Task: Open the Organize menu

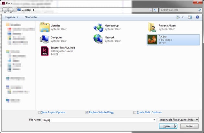Action: (12, 17)
